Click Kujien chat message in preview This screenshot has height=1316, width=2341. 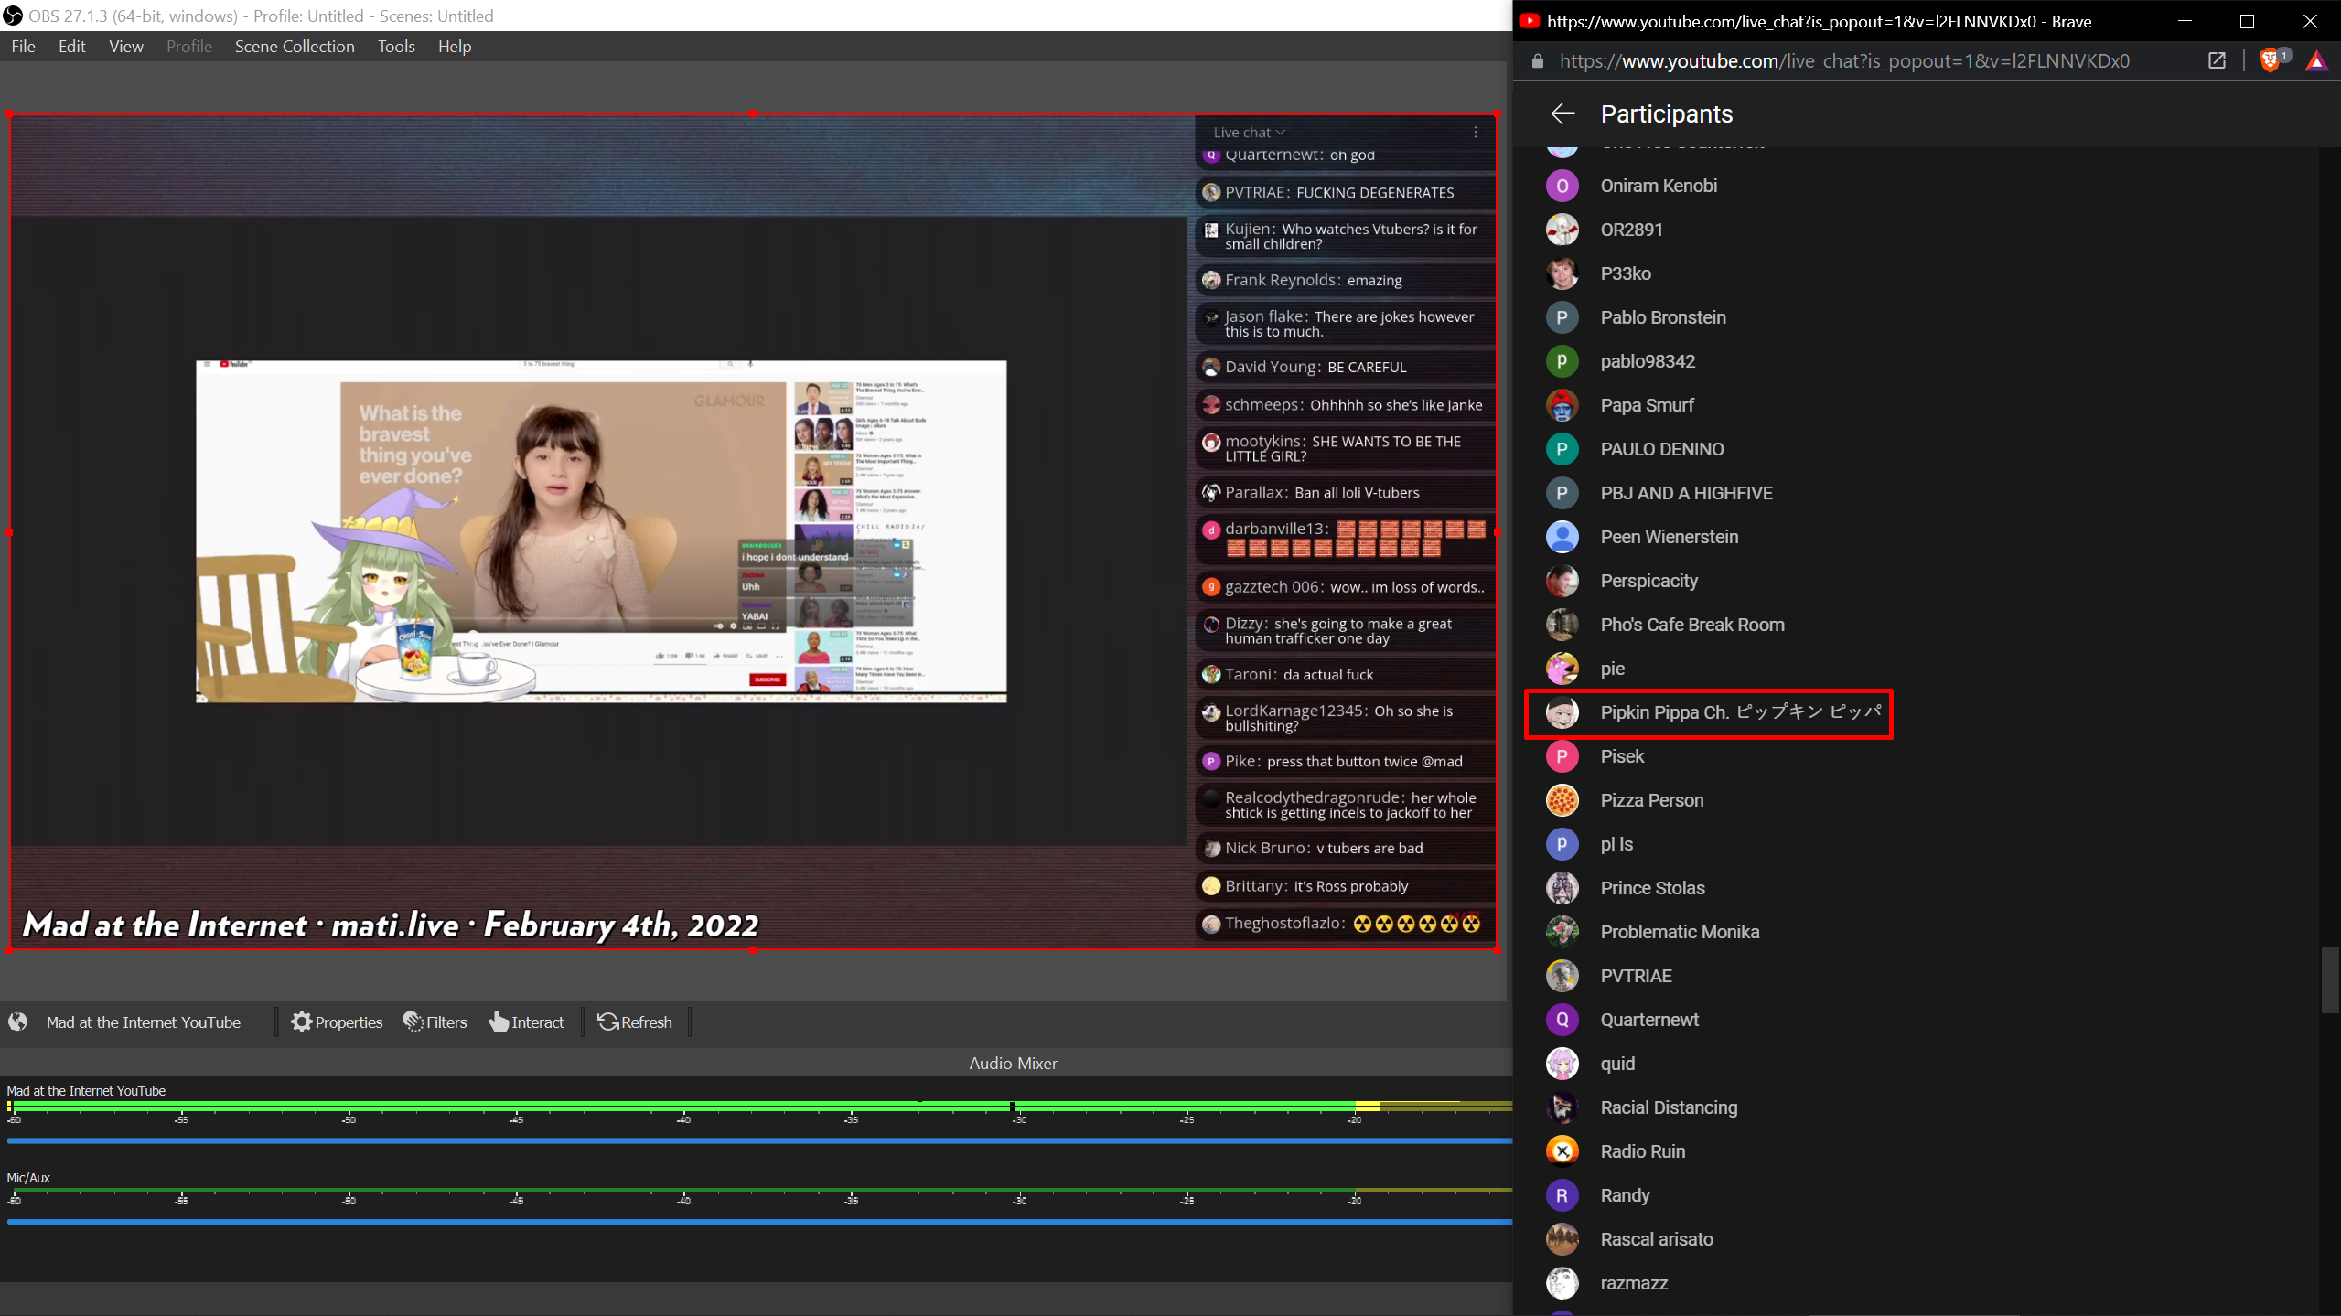(1345, 236)
